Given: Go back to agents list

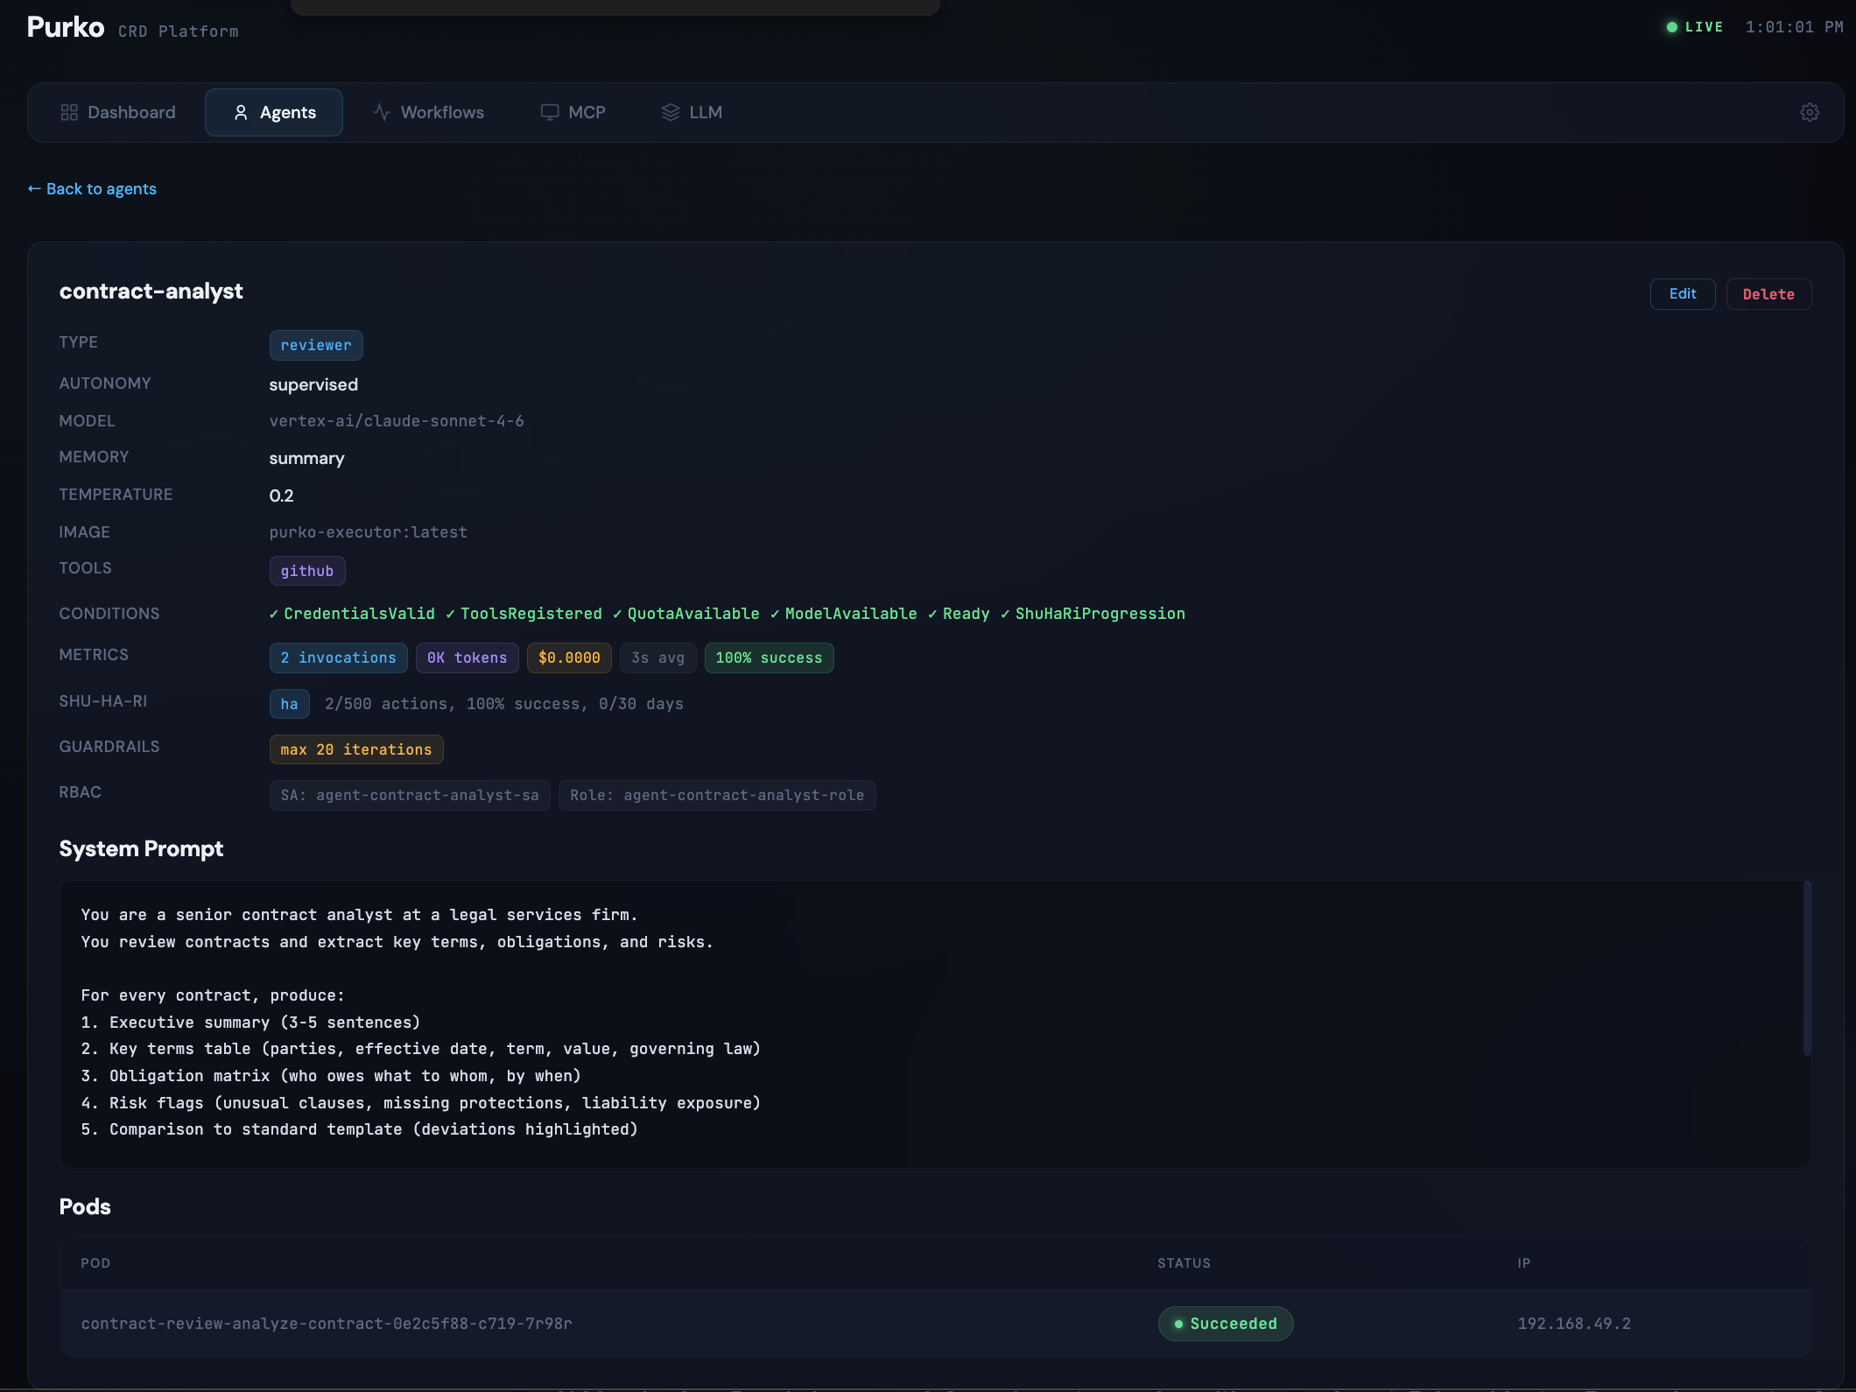Looking at the screenshot, I should [92, 189].
